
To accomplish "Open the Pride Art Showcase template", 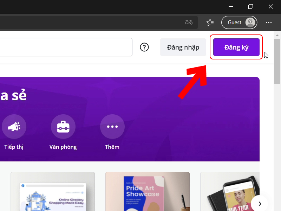I will coord(148,192).
